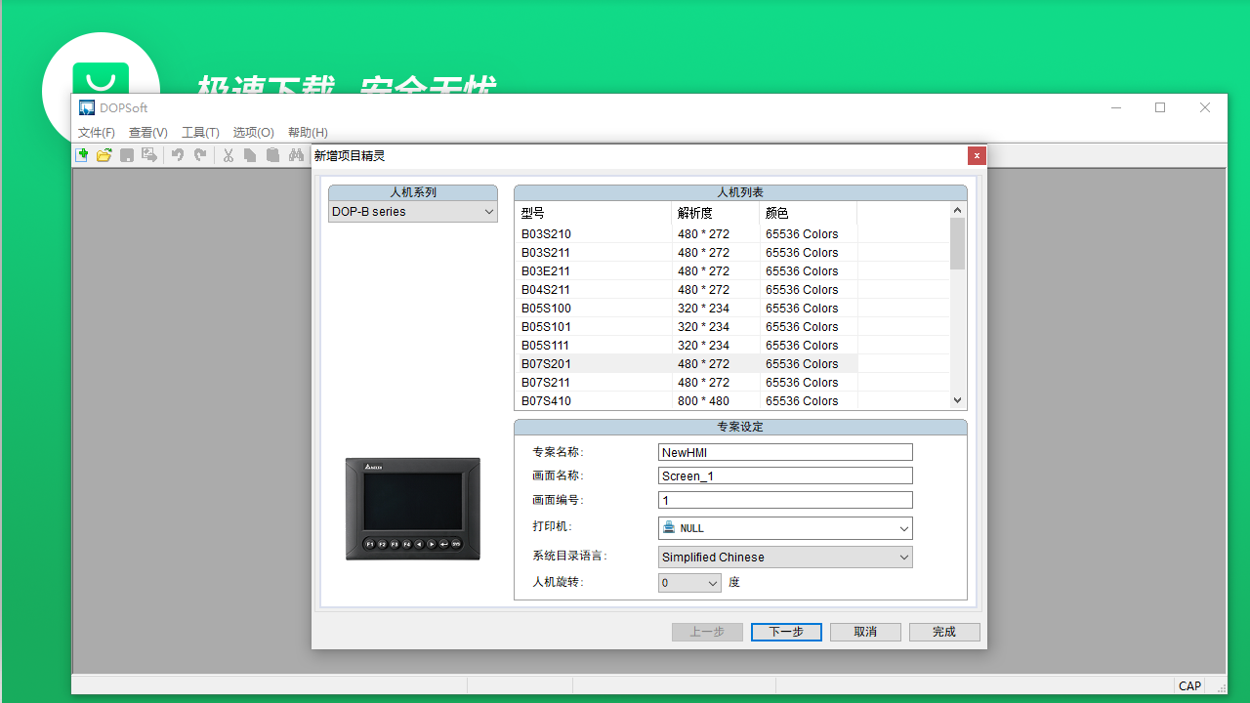This screenshot has height=703, width=1250.
Task: Click the 下一步 button
Action: pyautogui.click(x=786, y=632)
